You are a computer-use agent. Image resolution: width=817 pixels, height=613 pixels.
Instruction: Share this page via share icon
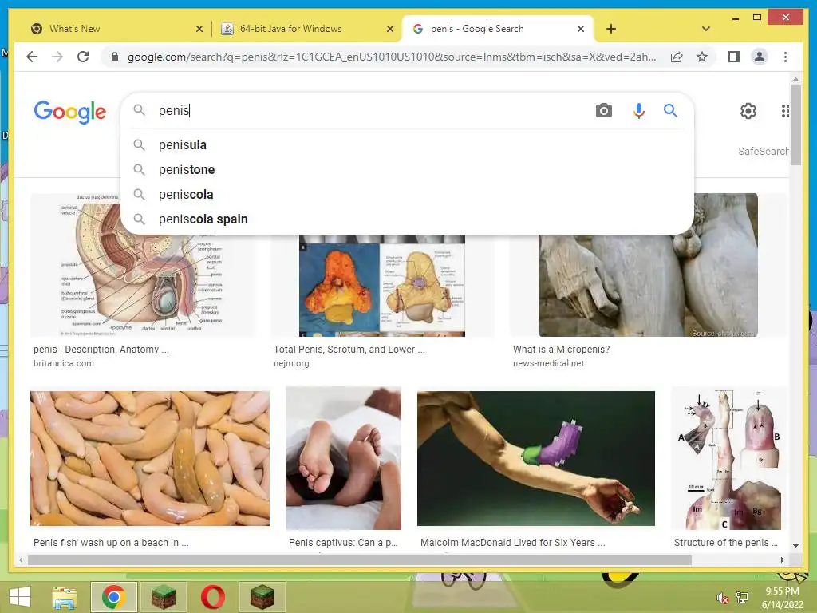click(x=677, y=57)
